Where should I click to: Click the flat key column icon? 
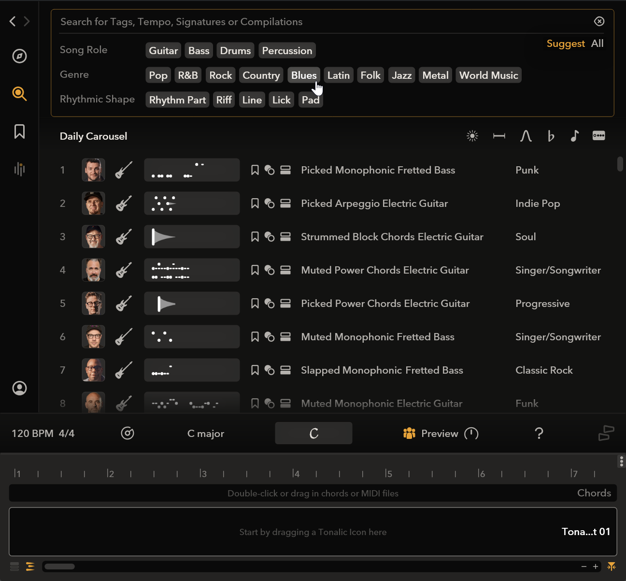[551, 136]
